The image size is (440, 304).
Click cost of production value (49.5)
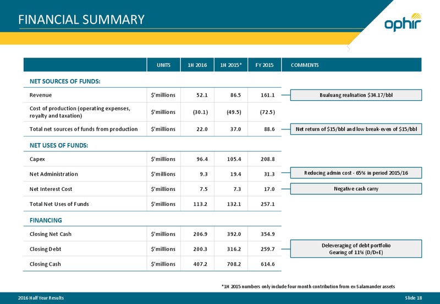[x=234, y=112]
